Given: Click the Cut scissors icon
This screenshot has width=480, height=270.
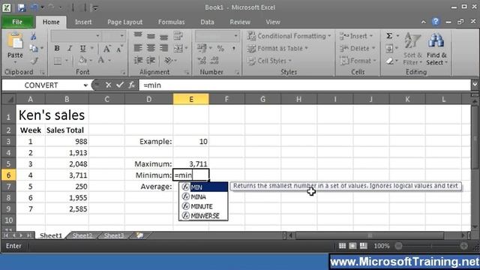Looking at the screenshot, I should tap(33, 37).
